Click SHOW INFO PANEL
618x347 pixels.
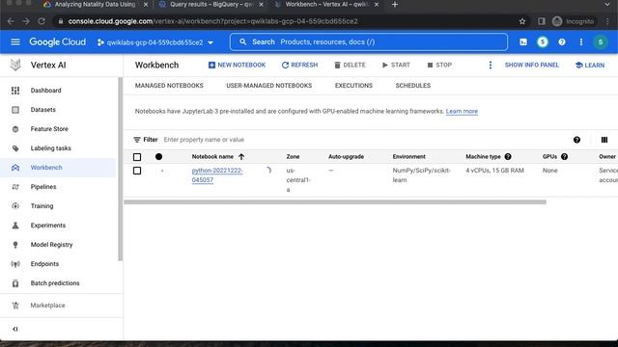tap(532, 65)
